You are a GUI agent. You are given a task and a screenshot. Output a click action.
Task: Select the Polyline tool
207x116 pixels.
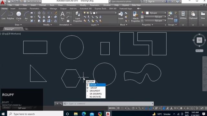pyautogui.click(x=10, y=15)
